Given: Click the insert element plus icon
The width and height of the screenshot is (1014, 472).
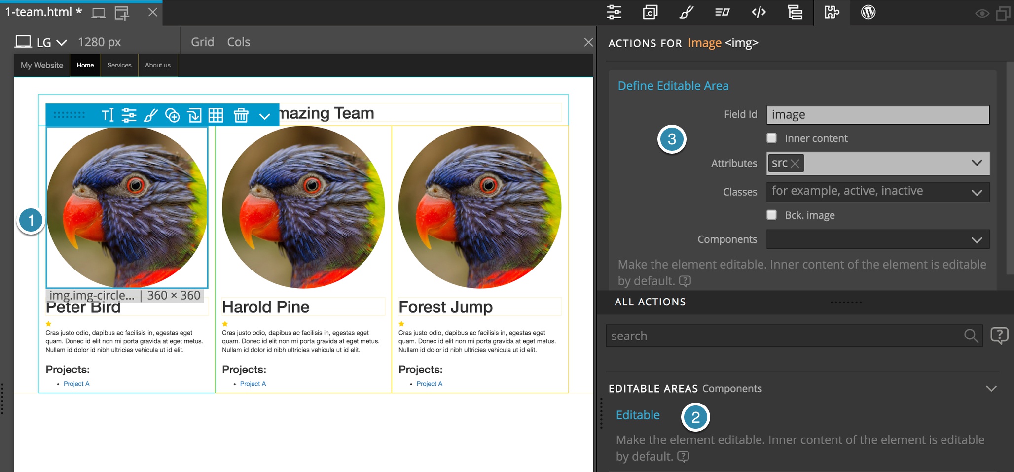Looking at the screenshot, I should click(x=172, y=115).
